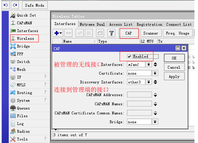Open Radius menu entry
Viewport: 198px width, 143px height.
point(30,131)
